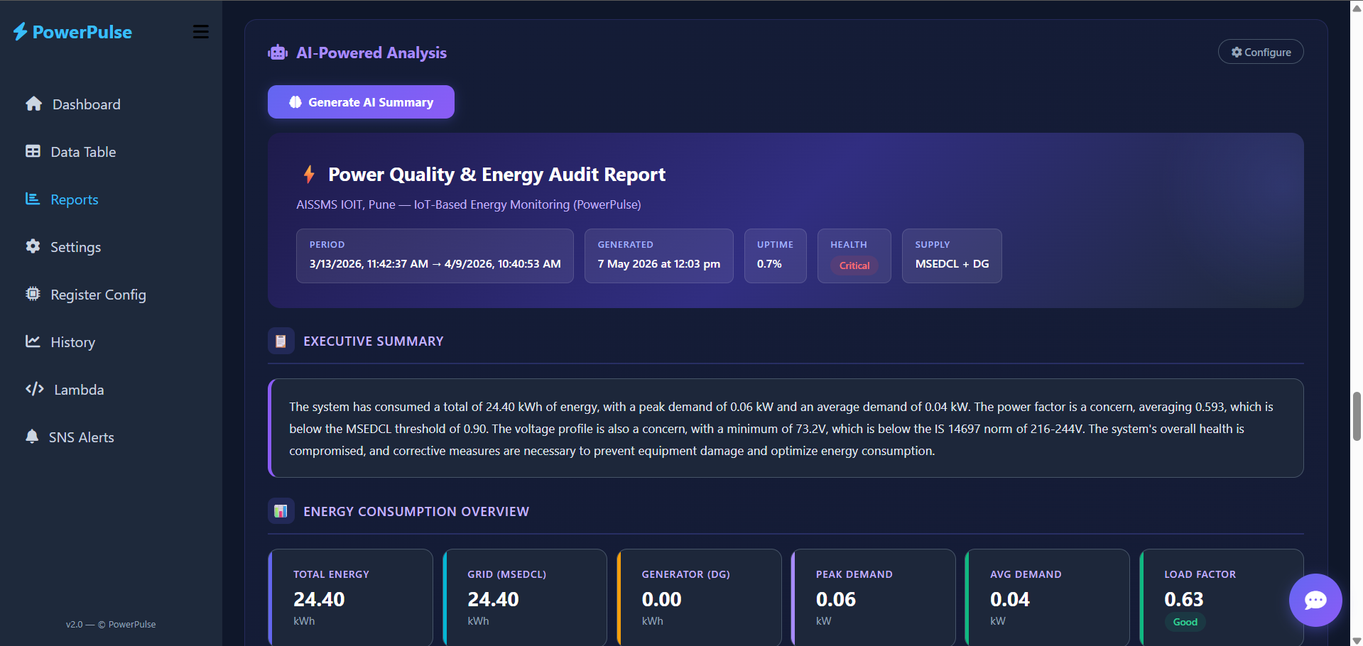Click the Reports chart icon in sidebar

(x=33, y=199)
